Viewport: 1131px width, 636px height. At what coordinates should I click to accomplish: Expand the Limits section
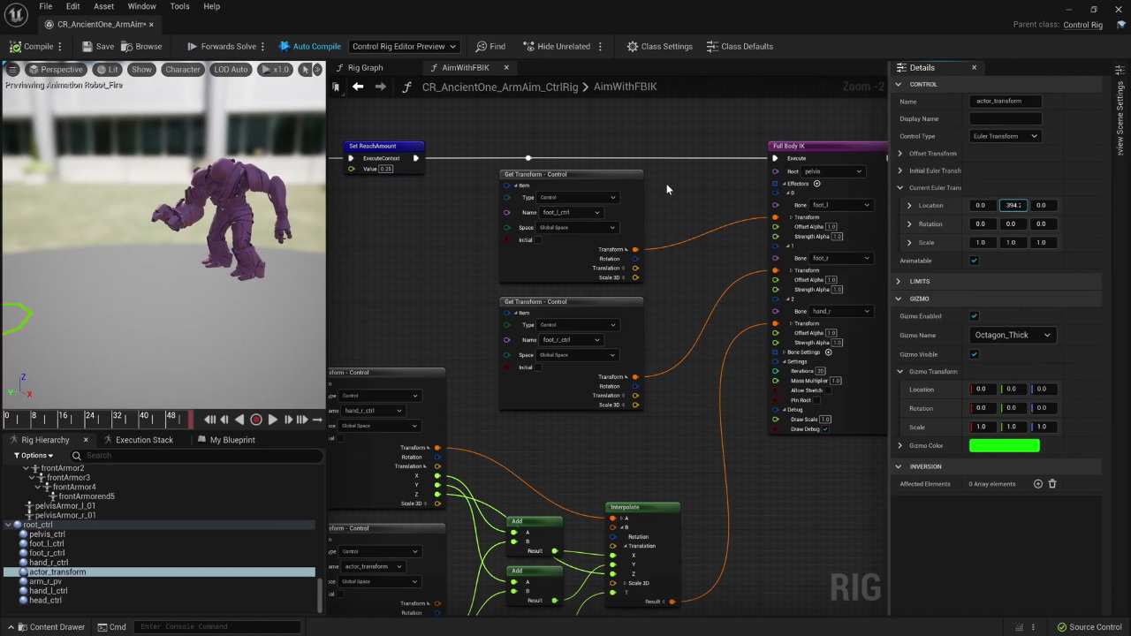point(899,281)
